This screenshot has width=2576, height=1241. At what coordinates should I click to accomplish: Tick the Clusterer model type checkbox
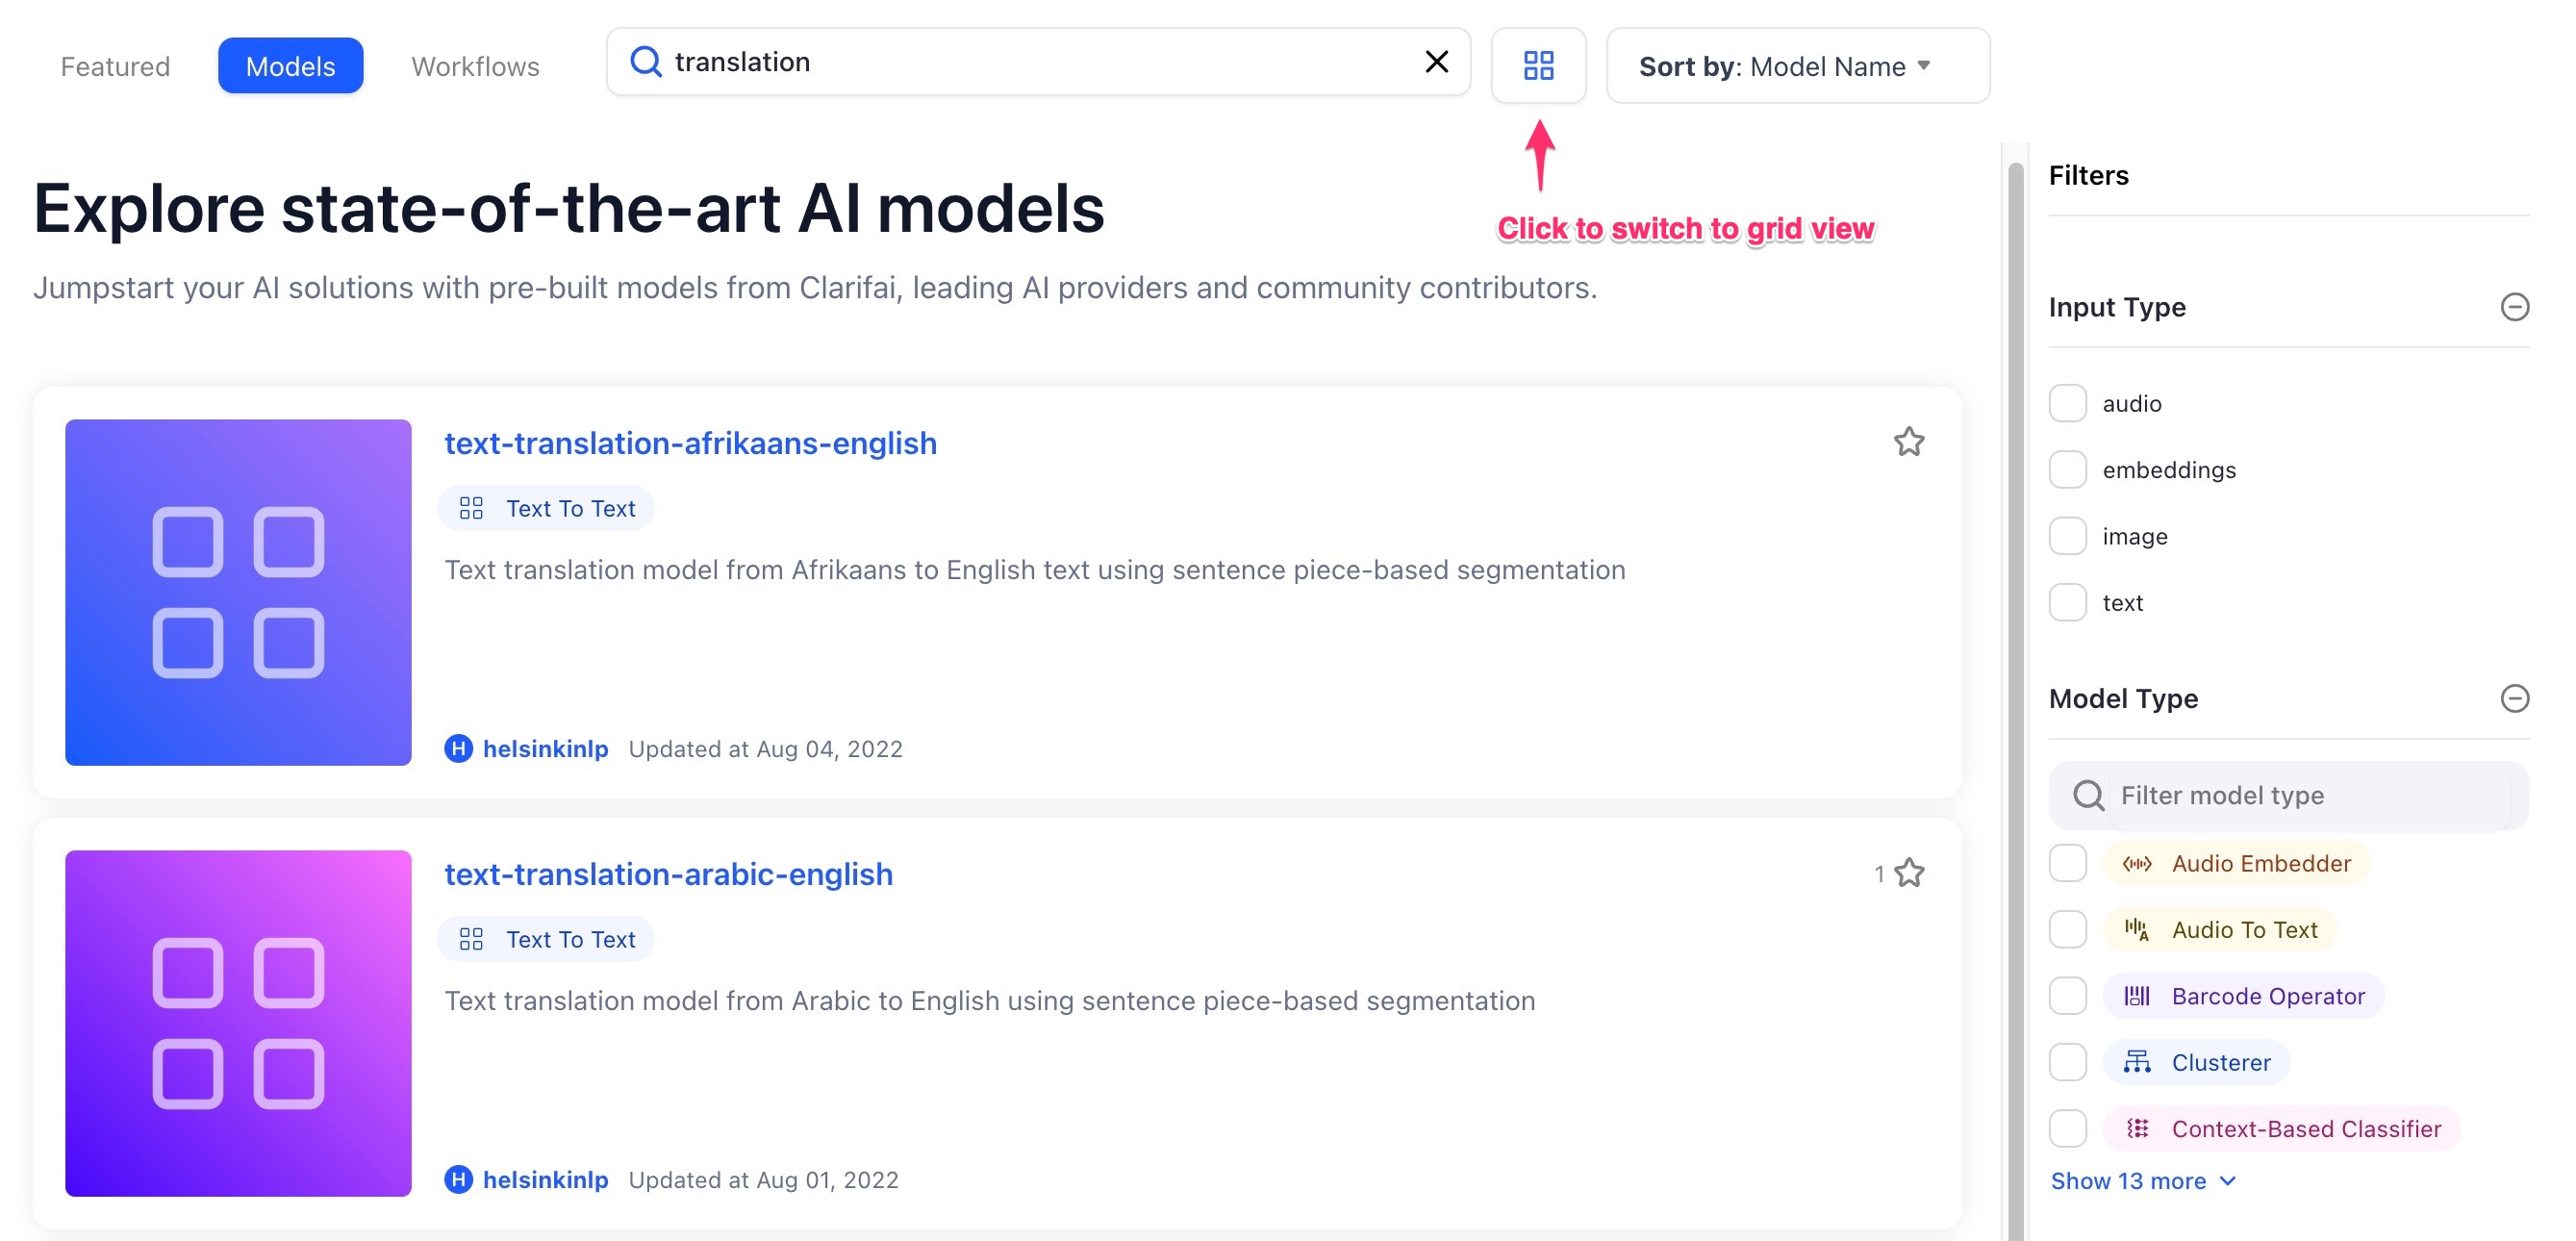2067,1062
